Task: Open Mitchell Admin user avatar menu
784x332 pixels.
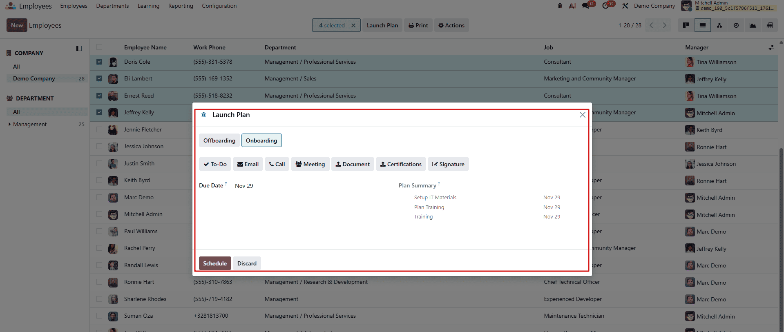Action: tap(686, 6)
